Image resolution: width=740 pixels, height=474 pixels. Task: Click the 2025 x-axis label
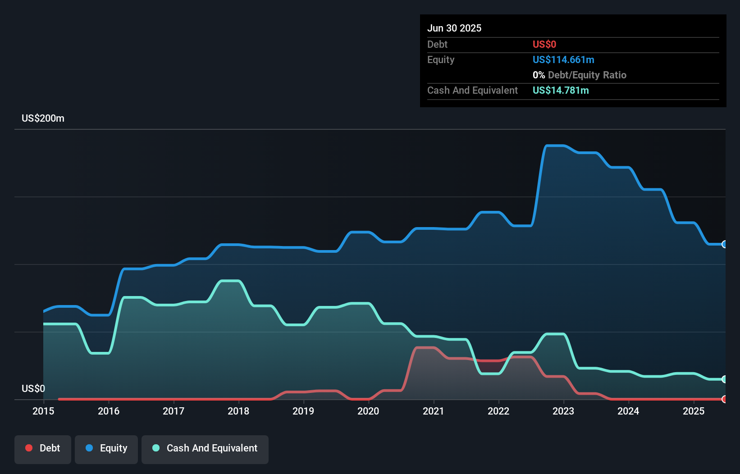(694, 411)
